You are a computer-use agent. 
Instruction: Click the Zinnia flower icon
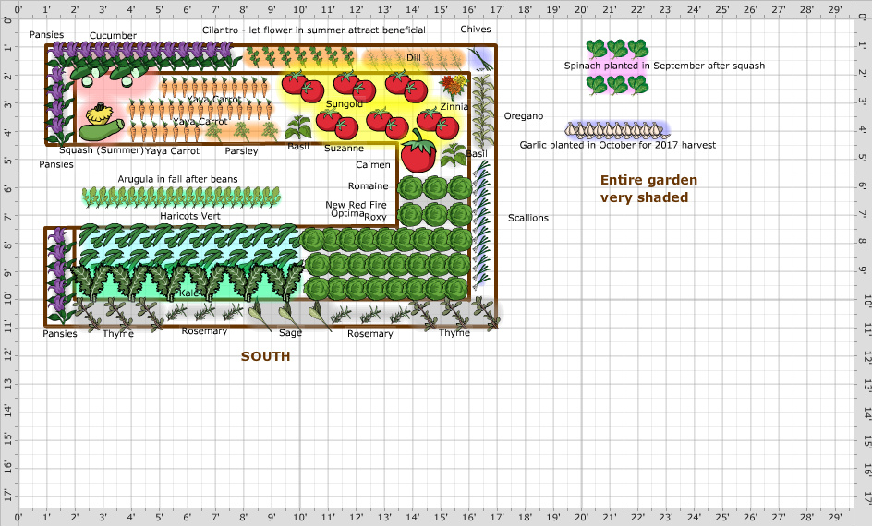[454, 87]
